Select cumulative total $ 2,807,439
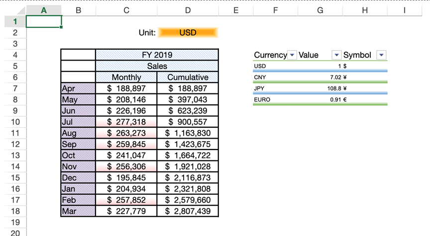 (x=188, y=211)
